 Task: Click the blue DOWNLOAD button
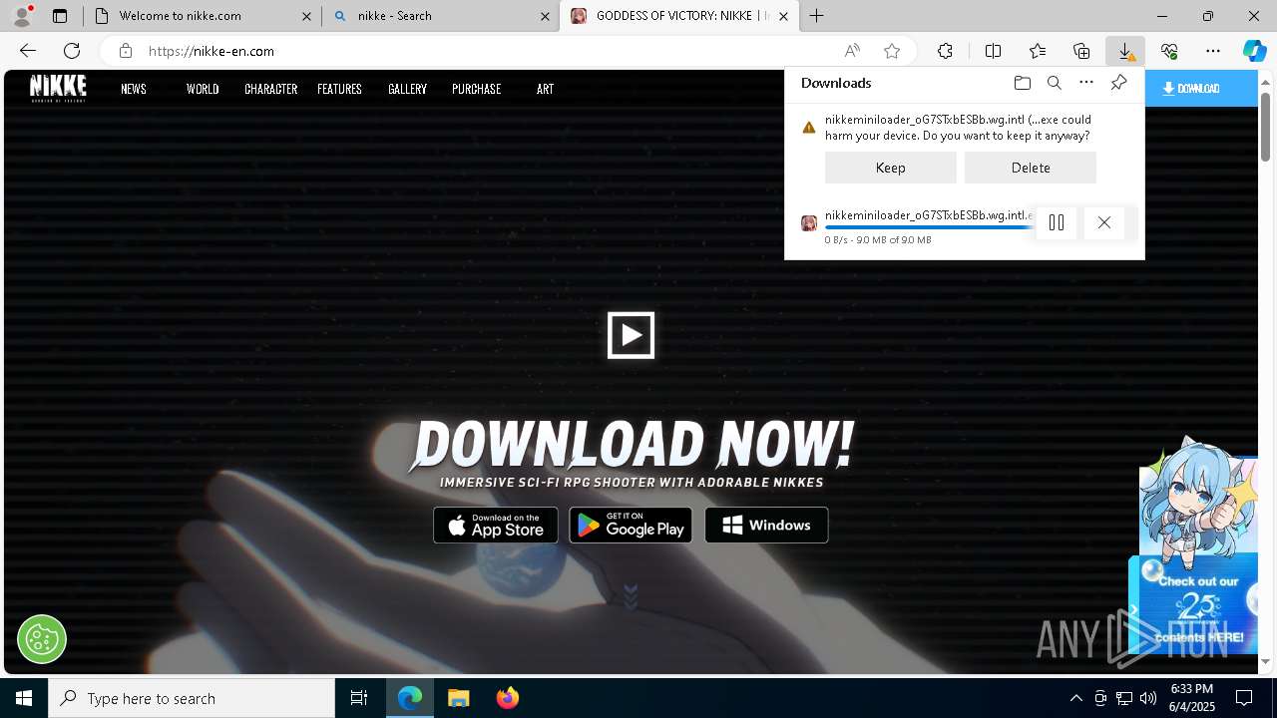tap(1201, 88)
